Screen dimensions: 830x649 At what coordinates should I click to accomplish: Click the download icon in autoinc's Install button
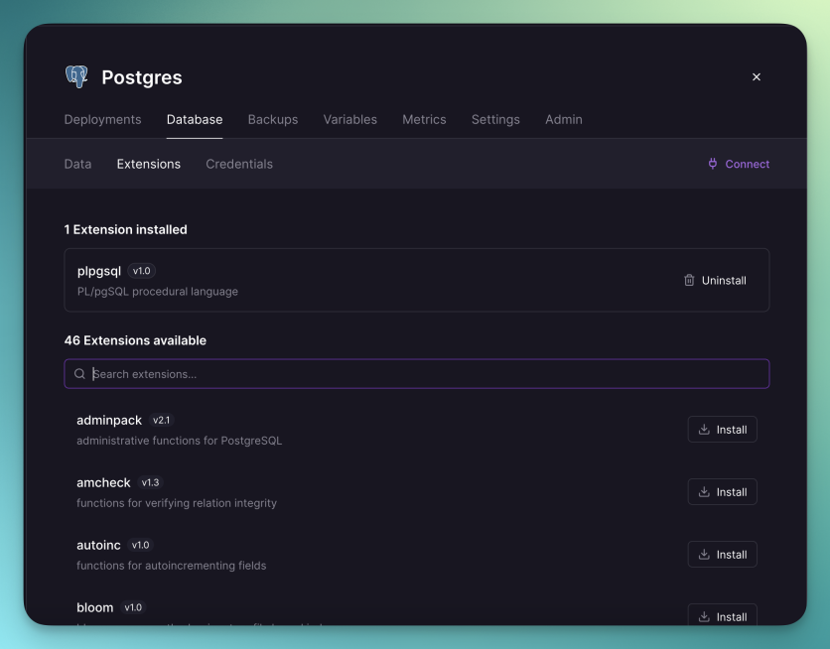[704, 555]
